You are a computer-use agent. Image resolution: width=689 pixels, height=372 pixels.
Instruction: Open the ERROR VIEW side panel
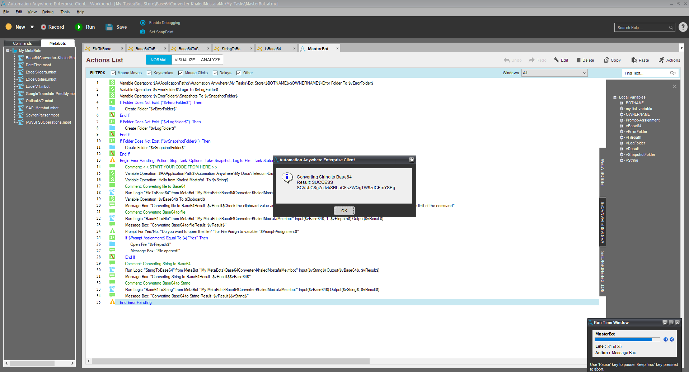[603, 172]
